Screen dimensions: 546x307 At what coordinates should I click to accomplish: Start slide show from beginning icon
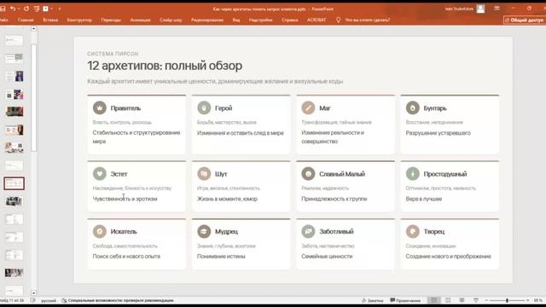click(36, 9)
